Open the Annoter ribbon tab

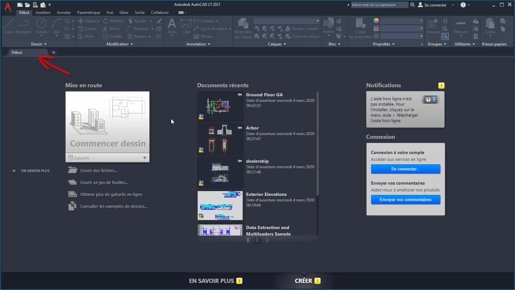pos(64,13)
